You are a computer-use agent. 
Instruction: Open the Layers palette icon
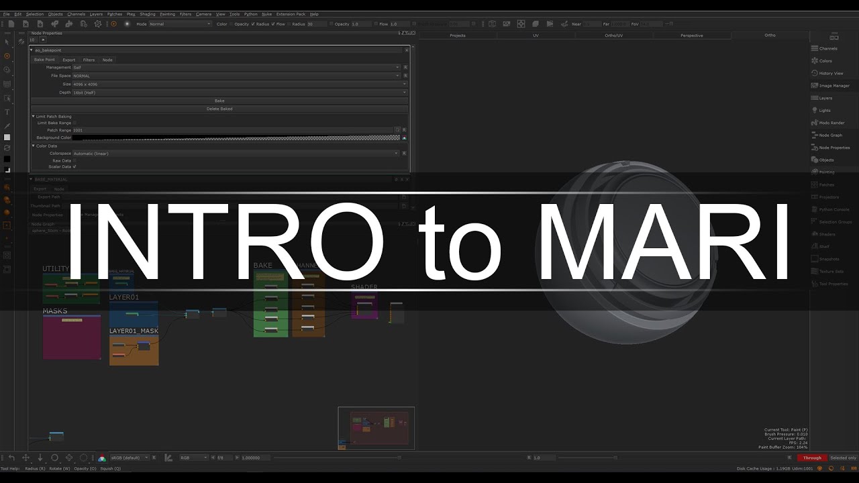coord(815,98)
